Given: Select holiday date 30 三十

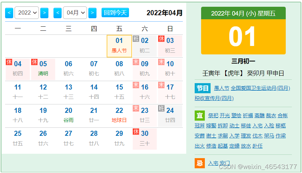Looking at the screenshot, I should pos(145,139).
